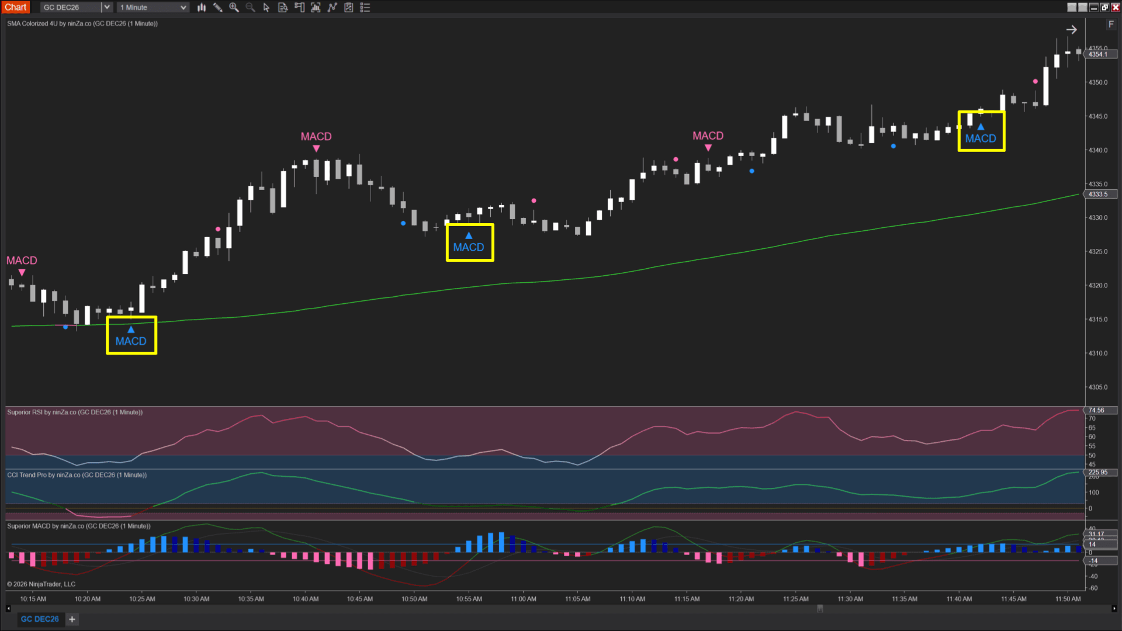Open the 1 Minute interval dropdown
The image size is (1122, 631).
tap(153, 8)
